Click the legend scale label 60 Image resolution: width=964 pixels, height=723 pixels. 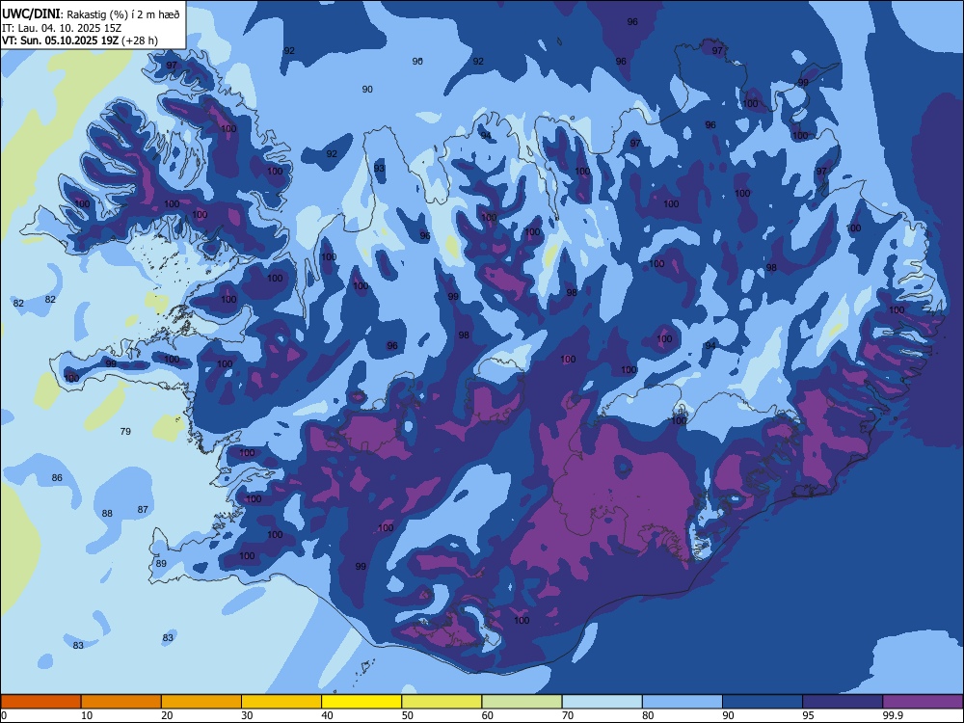click(x=488, y=715)
